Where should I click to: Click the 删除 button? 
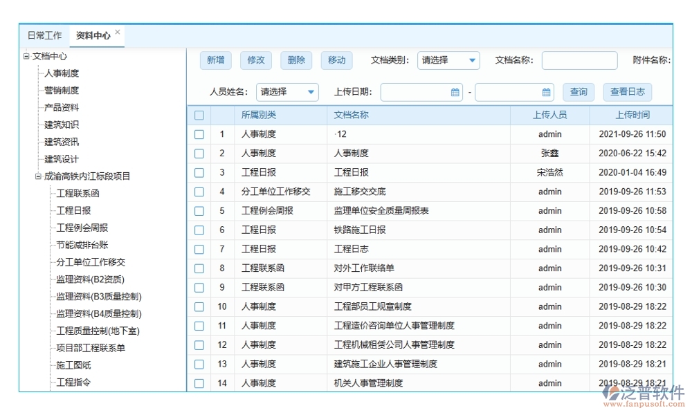click(x=296, y=60)
